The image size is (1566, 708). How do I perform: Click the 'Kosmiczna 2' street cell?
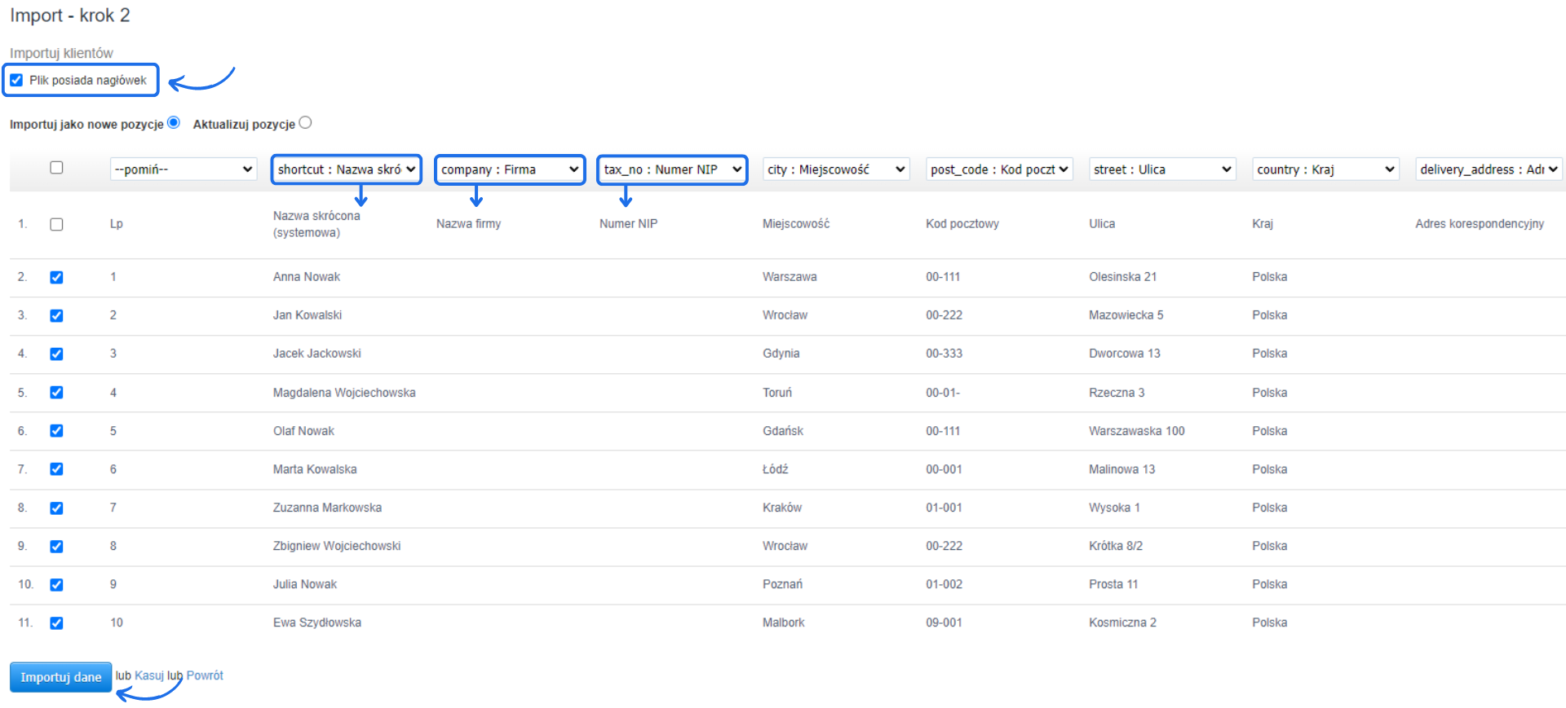tap(1123, 622)
